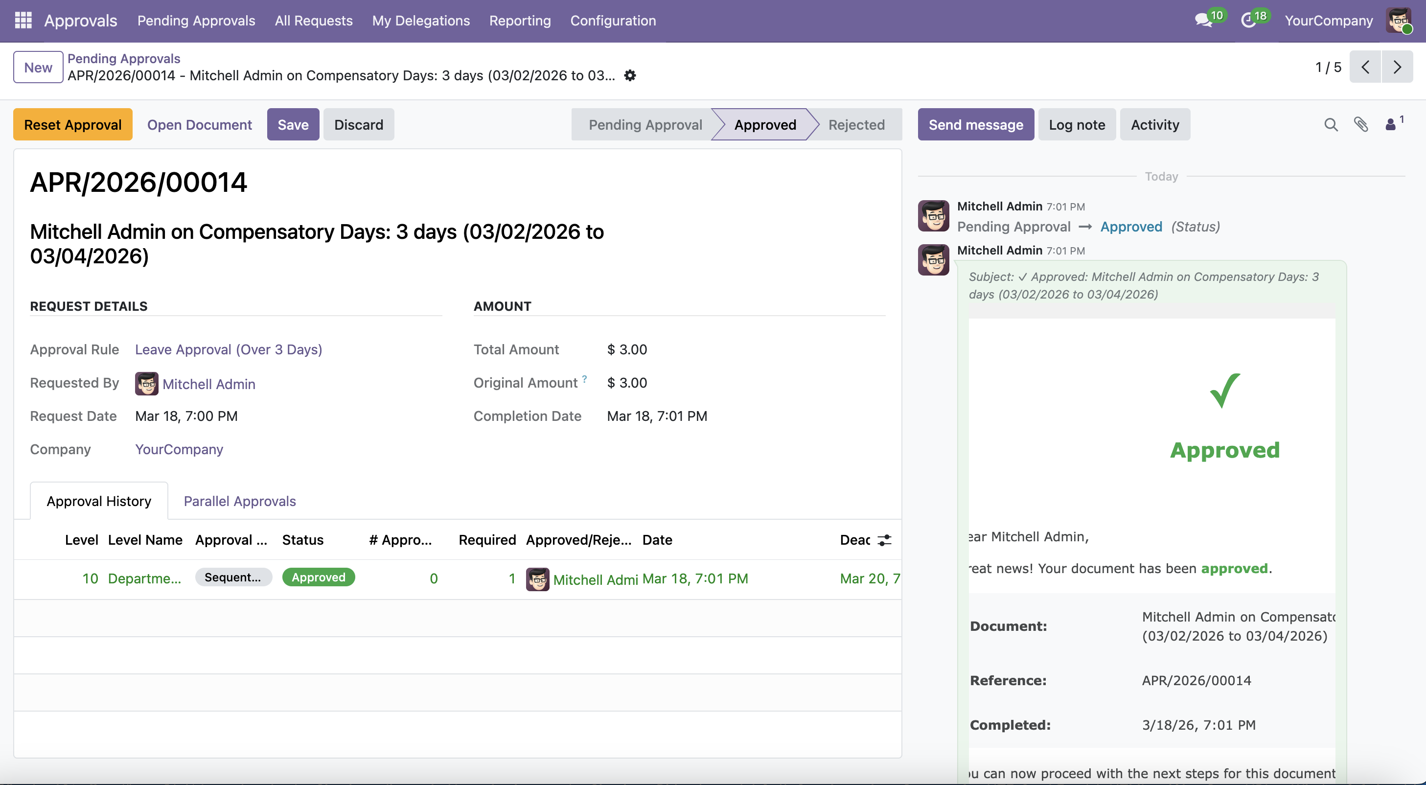This screenshot has height=785, width=1426.
Task: Go to previous record arrow
Action: pos(1365,67)
